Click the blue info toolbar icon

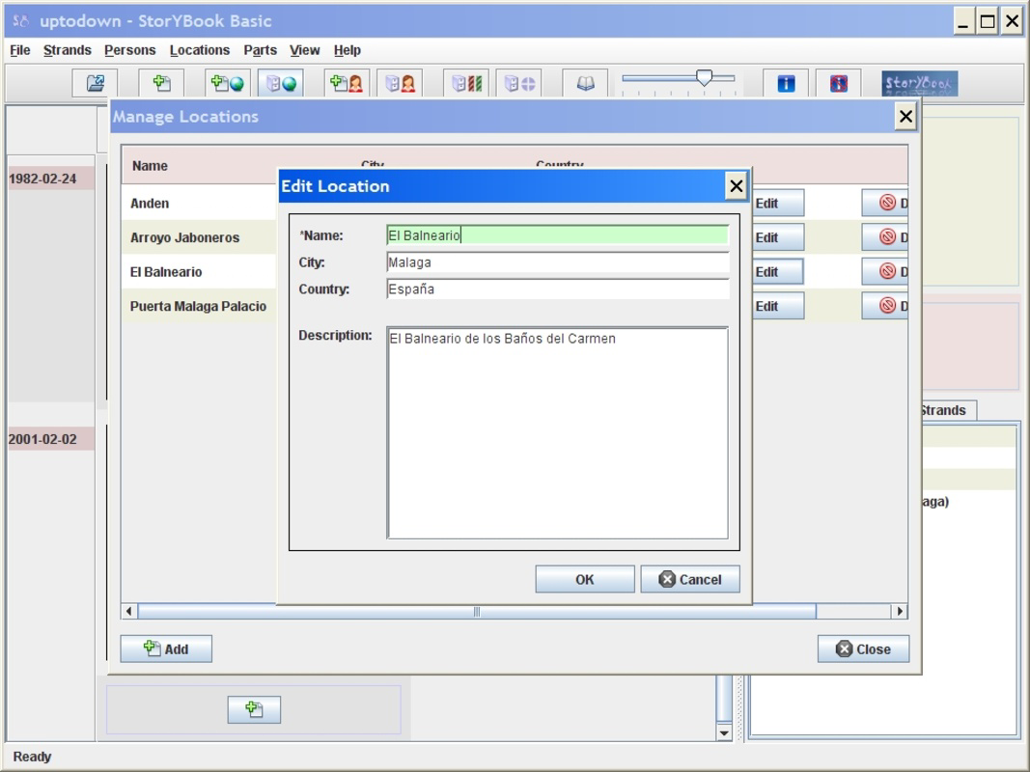click(x=784, y=84)
